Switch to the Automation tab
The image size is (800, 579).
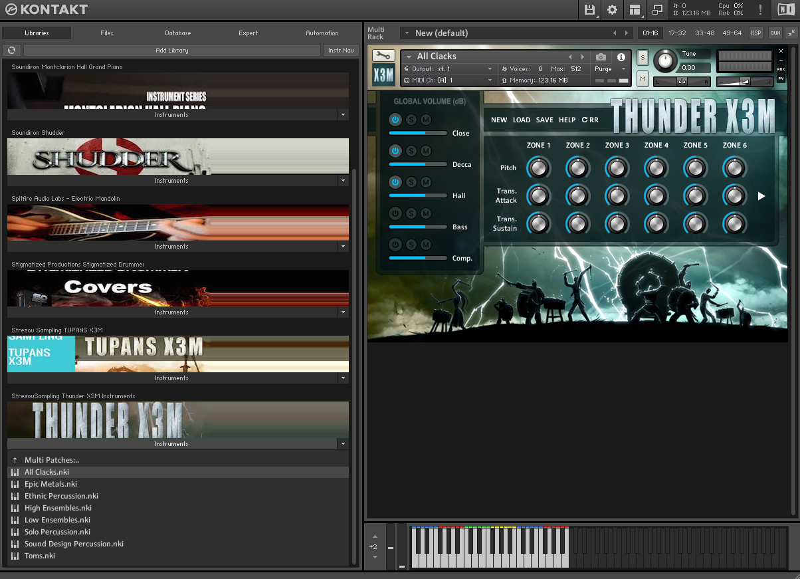tap(322, 33)
